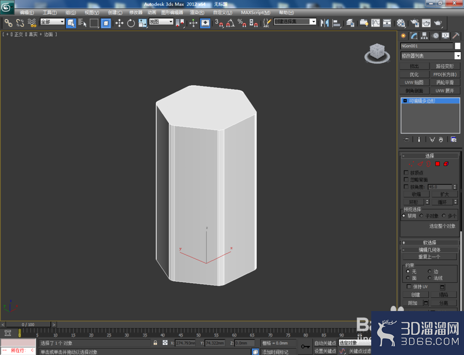Open Views menu (视图)
The height and width of the screenshot is (355, 464).
pos(92,12)
